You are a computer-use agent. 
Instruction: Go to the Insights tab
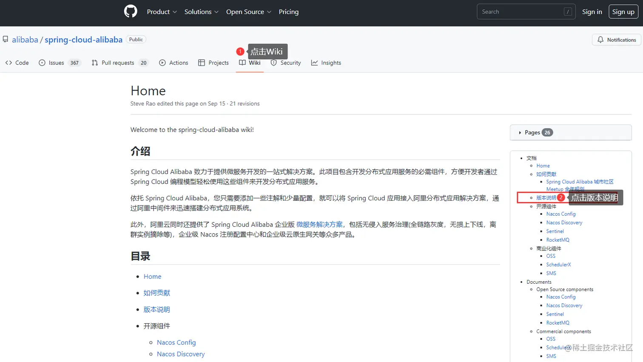(x=326, y=63)
